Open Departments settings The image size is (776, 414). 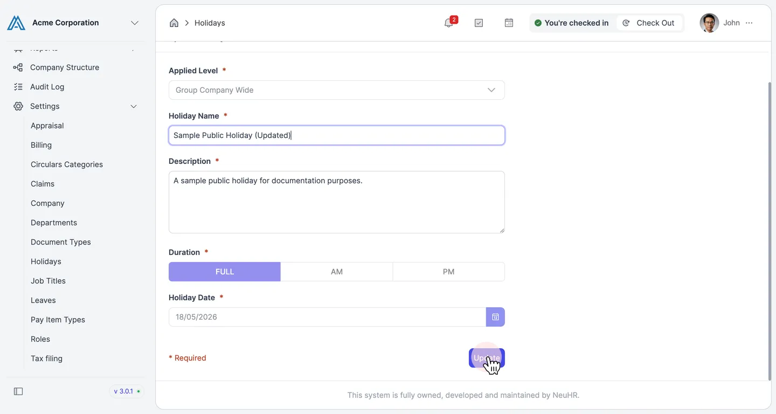coord(54,223)
